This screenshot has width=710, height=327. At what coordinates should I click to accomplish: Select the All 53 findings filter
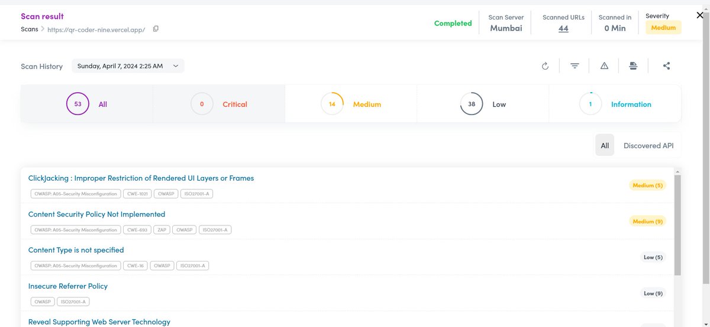click(87, 104)
